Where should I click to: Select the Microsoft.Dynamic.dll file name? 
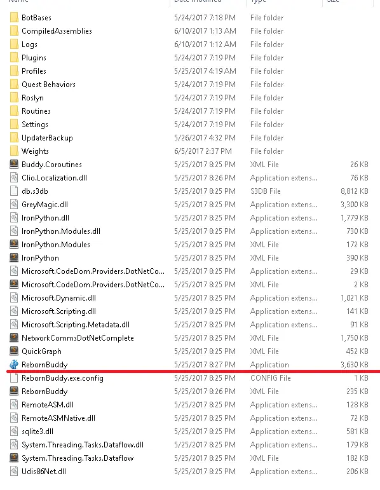58,298
